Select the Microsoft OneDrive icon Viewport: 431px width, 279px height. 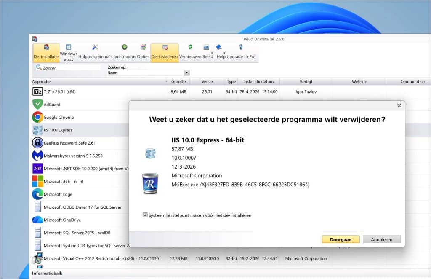[x=37, y=220]
